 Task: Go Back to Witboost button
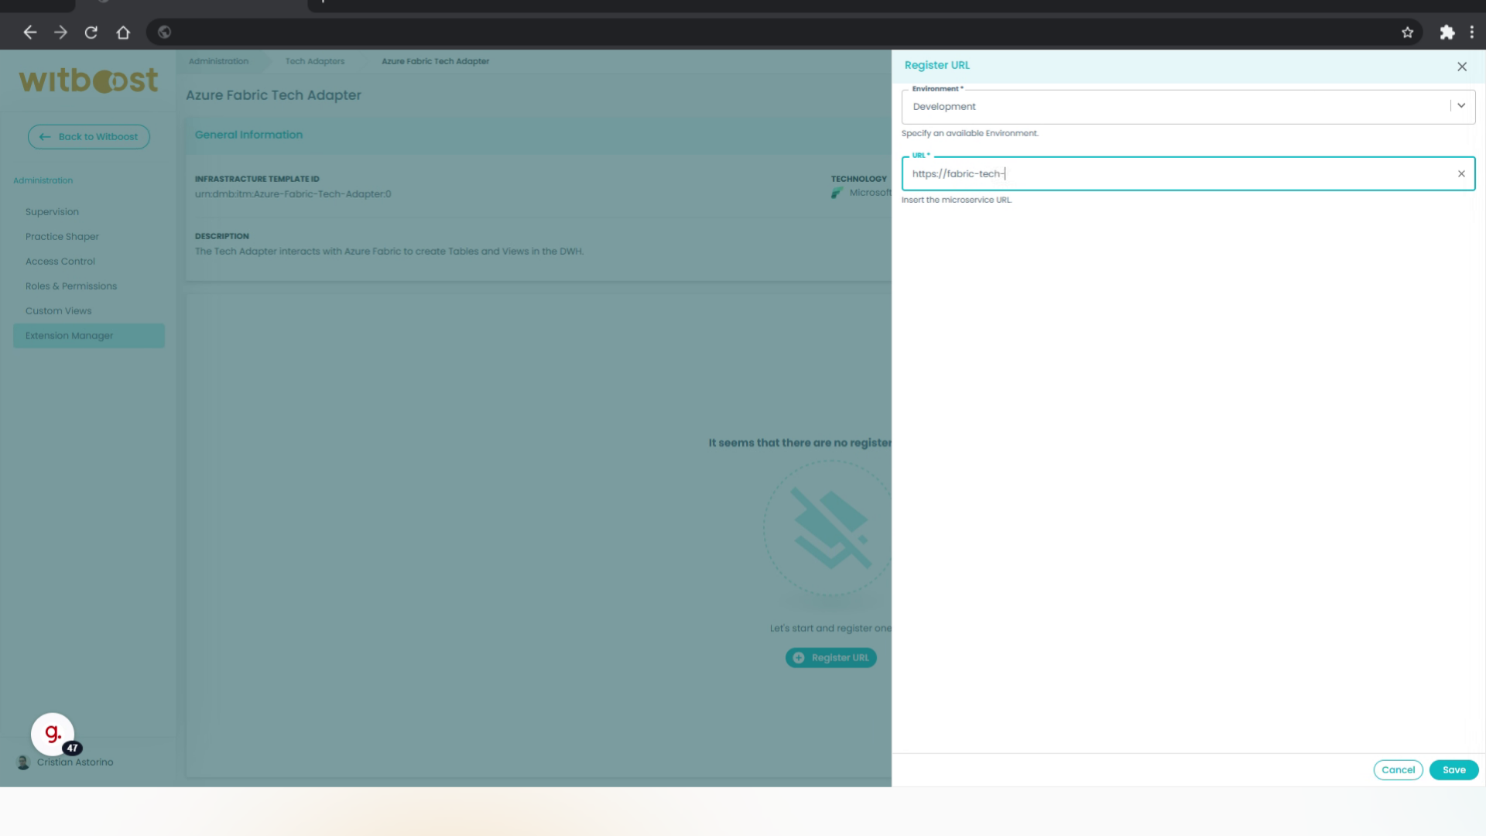[89, 137]
